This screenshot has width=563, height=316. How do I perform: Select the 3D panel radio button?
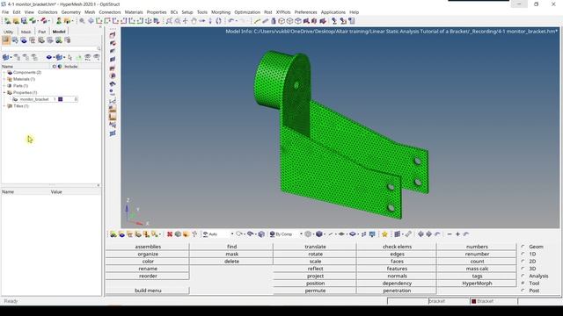click(x=523, y=269)
